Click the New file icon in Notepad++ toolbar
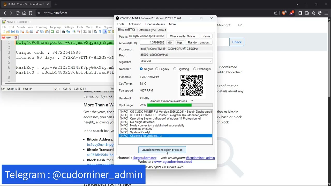The width and height of the screenshot is (331, 186). pos(3,32)
